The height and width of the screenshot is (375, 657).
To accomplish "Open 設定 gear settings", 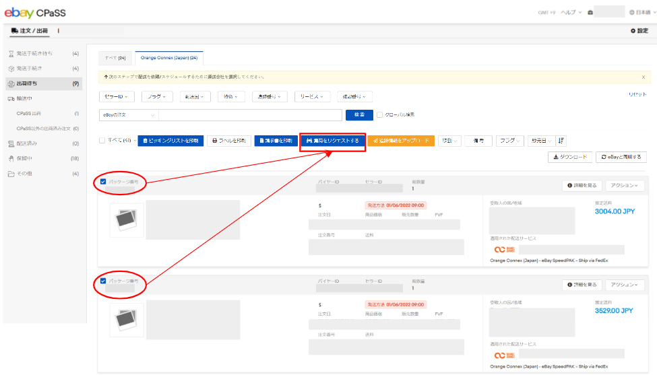I will (639, 31).
